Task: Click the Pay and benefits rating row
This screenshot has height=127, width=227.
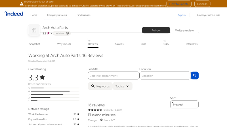Action: [54, 119]
